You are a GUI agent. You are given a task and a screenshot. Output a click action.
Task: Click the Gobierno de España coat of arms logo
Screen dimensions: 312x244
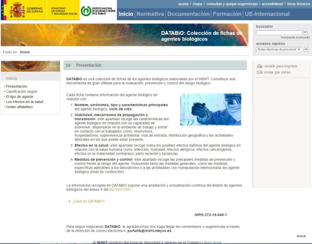coord(17,10)
